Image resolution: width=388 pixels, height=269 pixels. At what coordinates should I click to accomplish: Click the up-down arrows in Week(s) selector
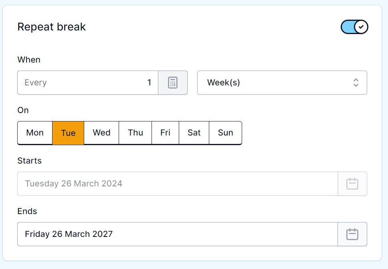[x=356, y=83]
